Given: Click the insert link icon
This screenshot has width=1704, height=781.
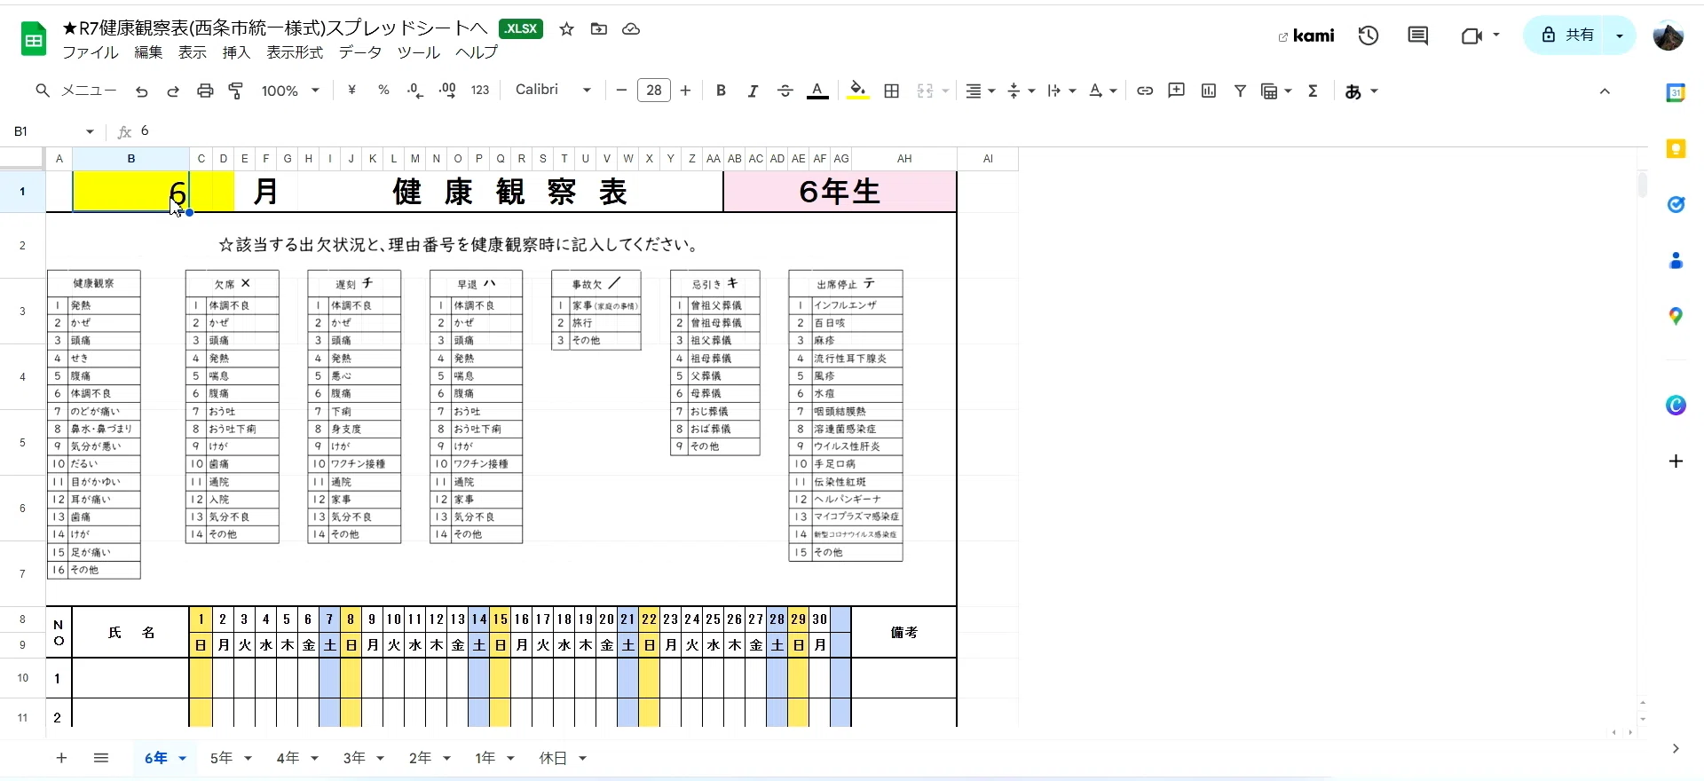Looking at the screenshot, I should click(1145, 91).
